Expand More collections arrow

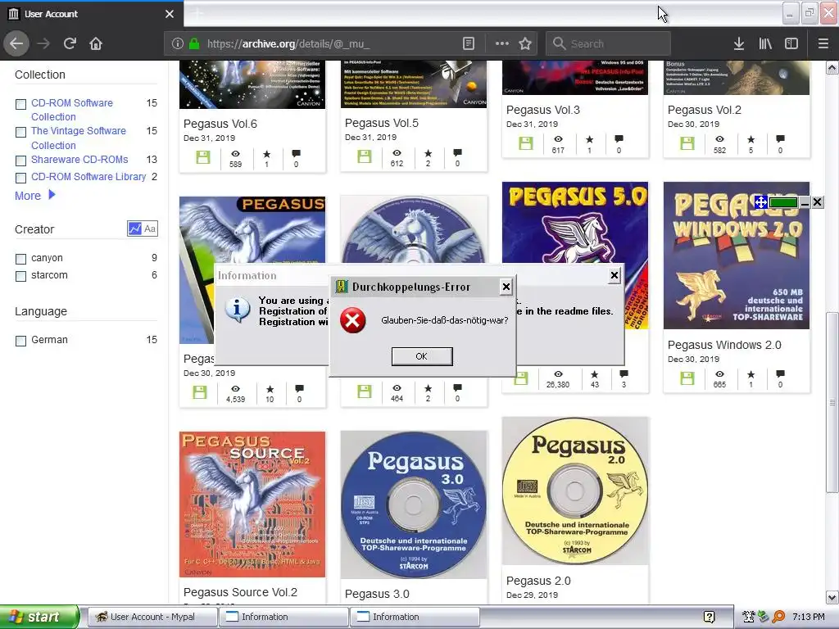[52, 195]
